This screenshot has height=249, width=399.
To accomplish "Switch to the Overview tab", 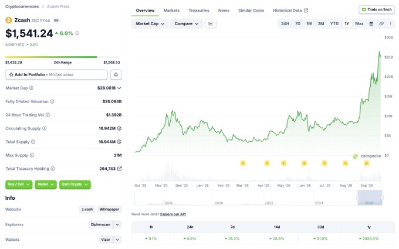I will pyautogui.click(x=145, y=11).
